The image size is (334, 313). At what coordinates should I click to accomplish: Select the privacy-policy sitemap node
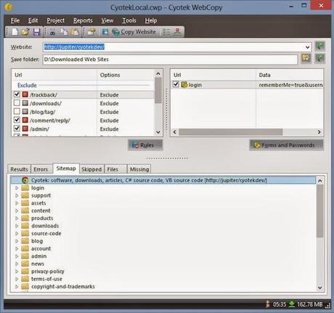click(48, 272)
